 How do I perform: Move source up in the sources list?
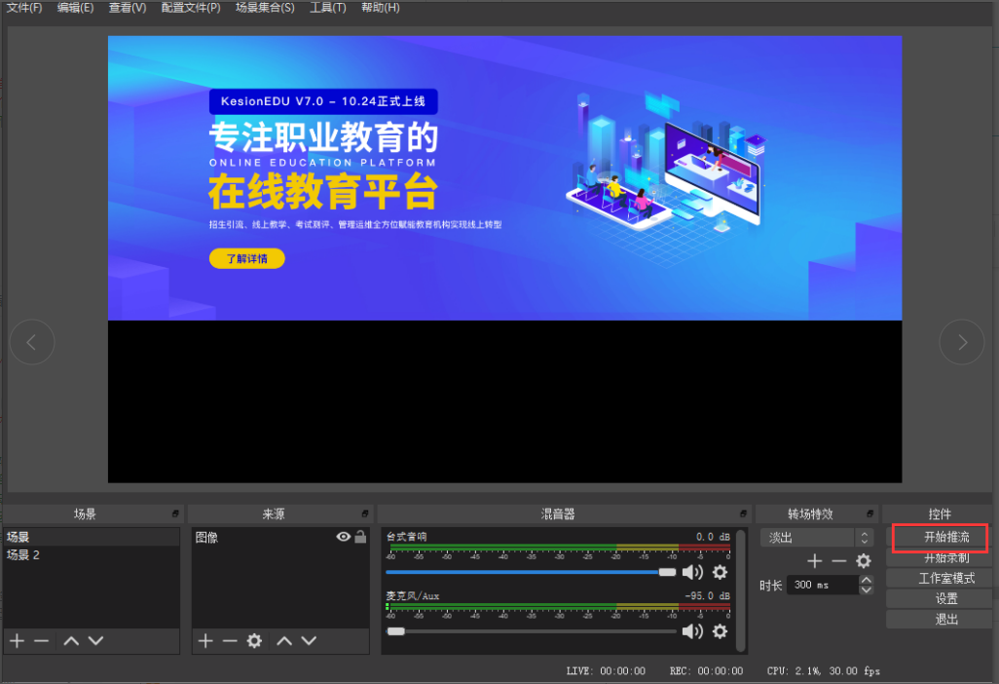coord(284,640)
